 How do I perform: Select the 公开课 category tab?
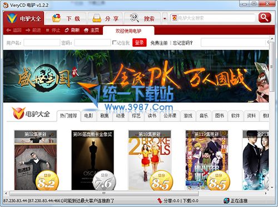(x=170, y=116)
